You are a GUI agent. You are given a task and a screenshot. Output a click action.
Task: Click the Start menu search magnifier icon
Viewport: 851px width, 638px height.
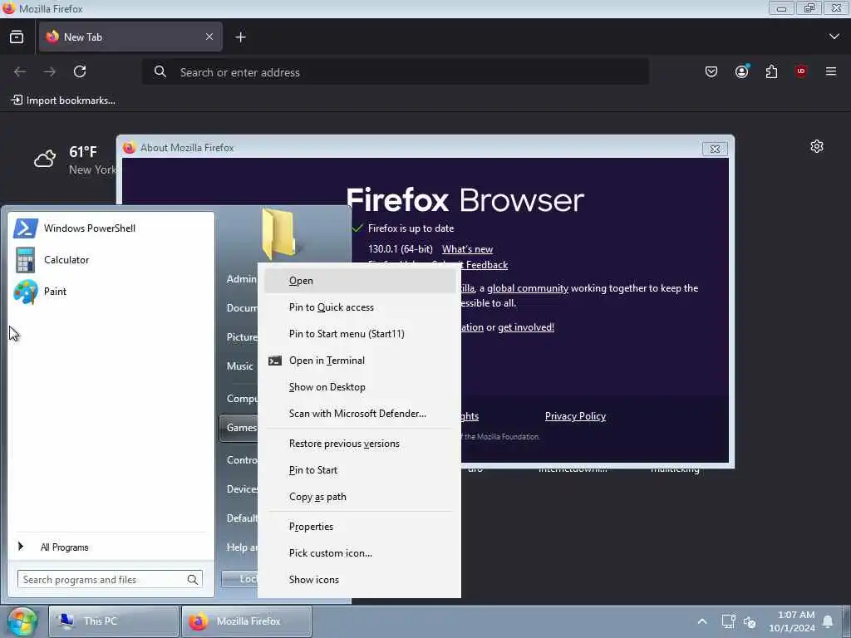[x=192, y=579]
